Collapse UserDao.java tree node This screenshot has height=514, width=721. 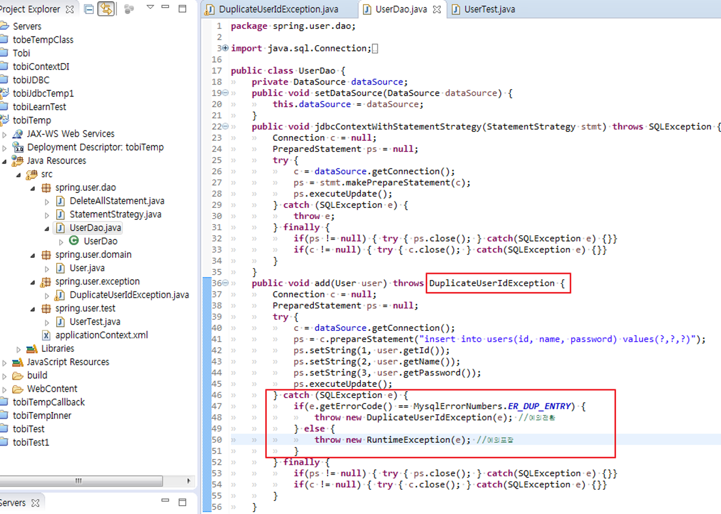tap(47, 228)
